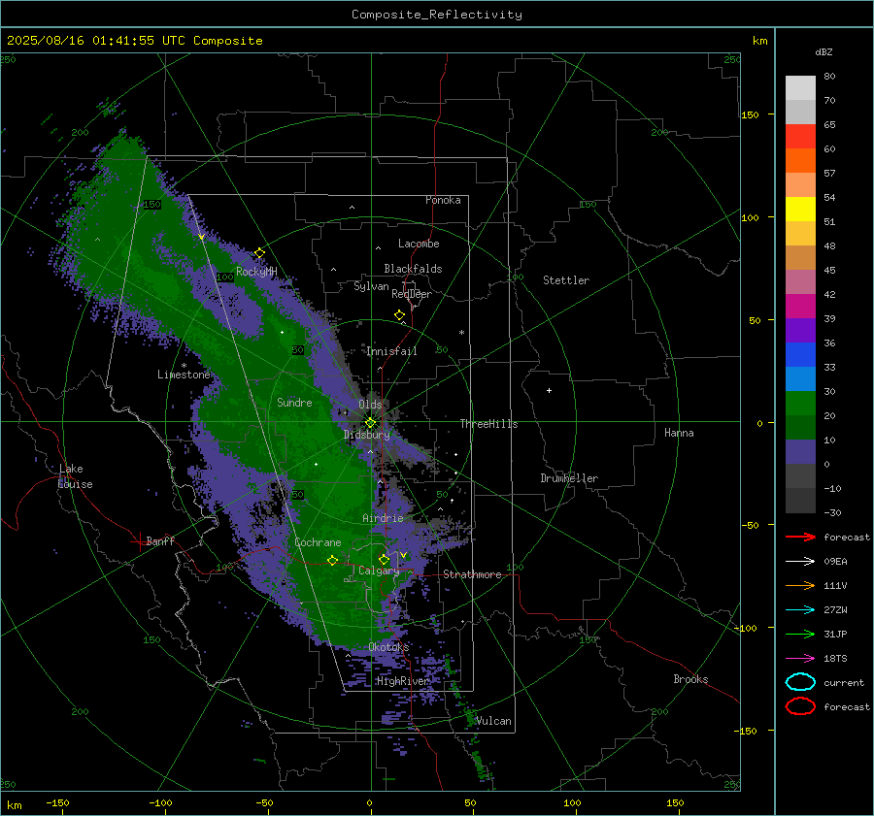Click the bright yellow 54 dBZ swatch

click(x=800, y=210)
